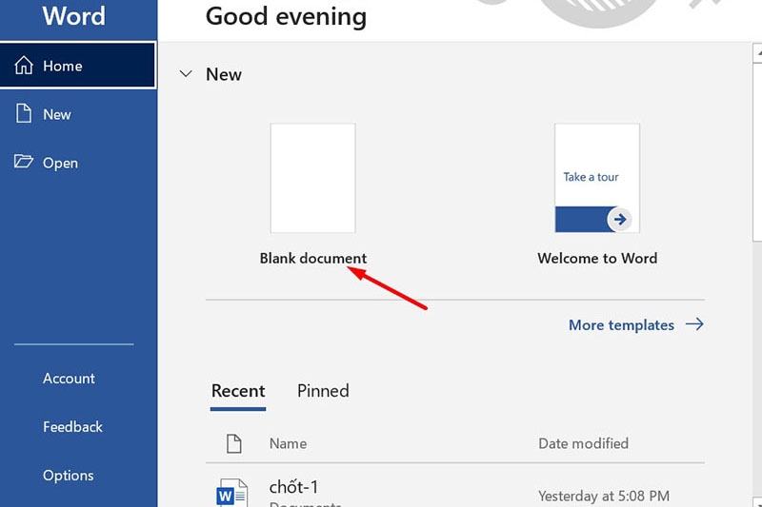Switch to the Pinned tab
This screenshot has height=507, width=762.
323,391
